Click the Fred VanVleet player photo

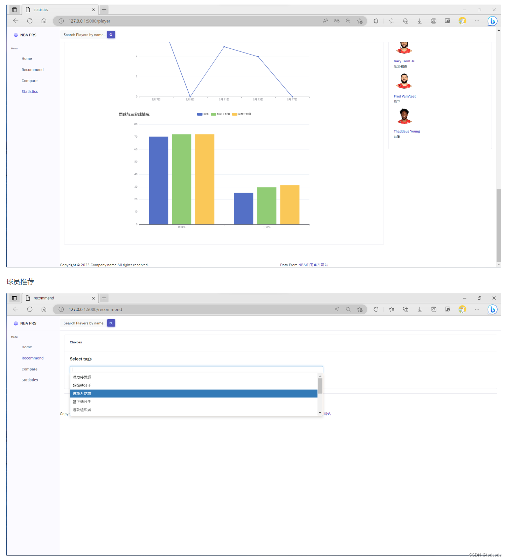click(404, 81)
